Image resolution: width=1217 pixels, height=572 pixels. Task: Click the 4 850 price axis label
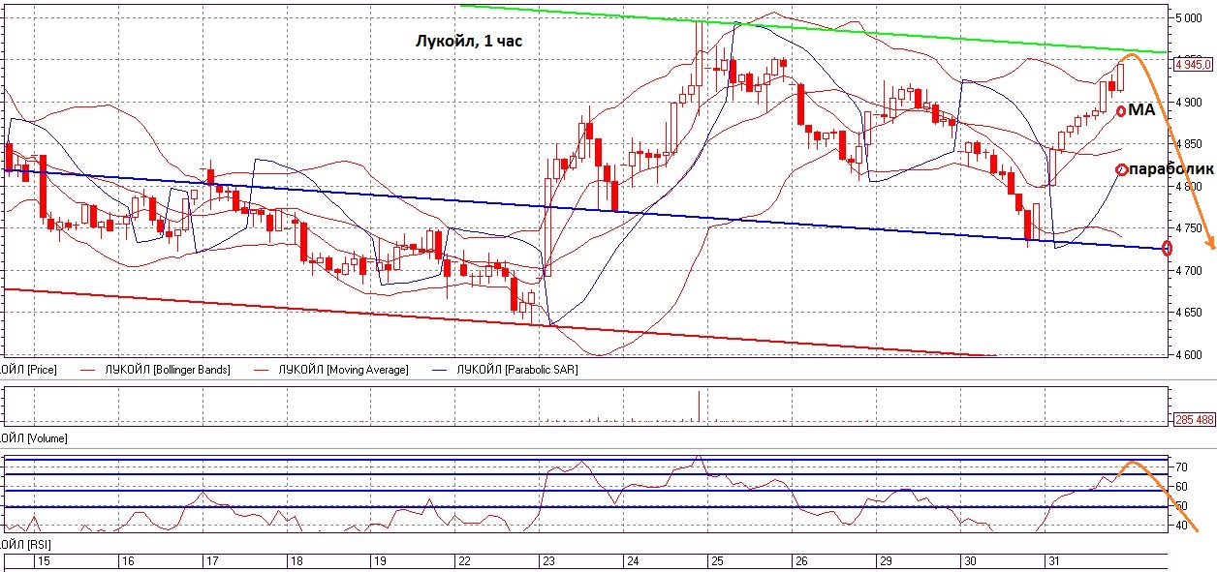click(1189, 144)
